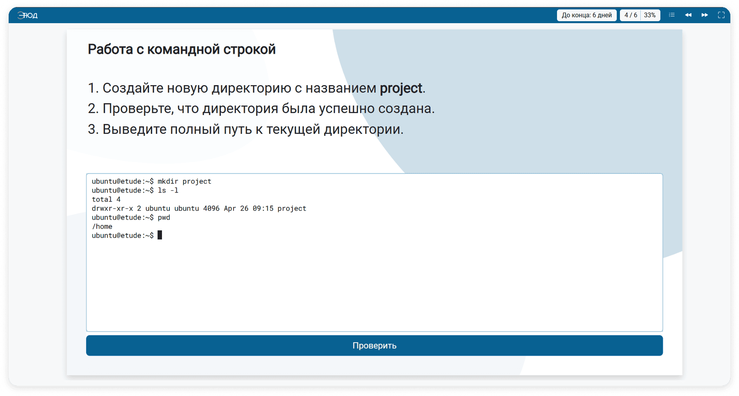Click step 3 about printing the full path
The image size is (739, 396).
(245, 129)
